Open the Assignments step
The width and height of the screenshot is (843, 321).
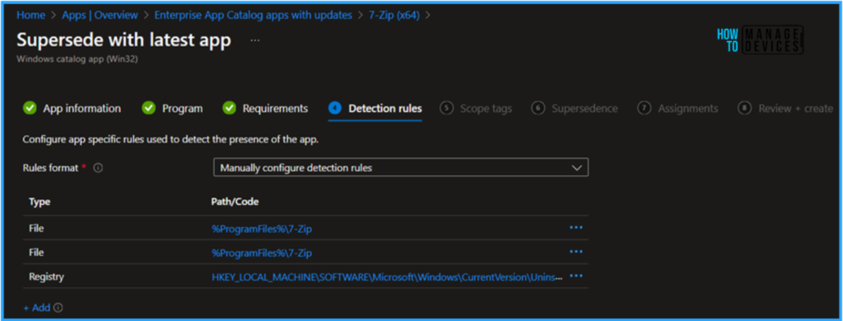point(678,109)
